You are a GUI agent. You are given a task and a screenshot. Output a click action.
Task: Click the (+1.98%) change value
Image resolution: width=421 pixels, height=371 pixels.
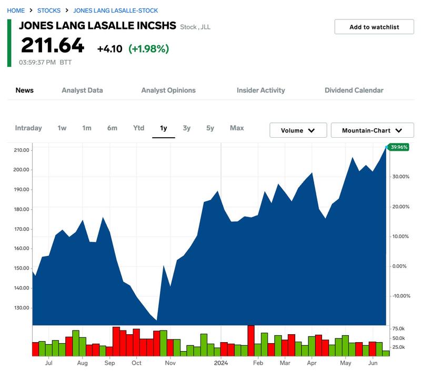(149, 49)
